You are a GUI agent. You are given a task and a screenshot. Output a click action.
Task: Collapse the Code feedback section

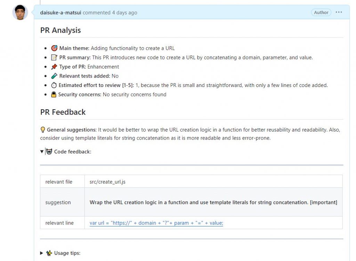tap(42, 152)
